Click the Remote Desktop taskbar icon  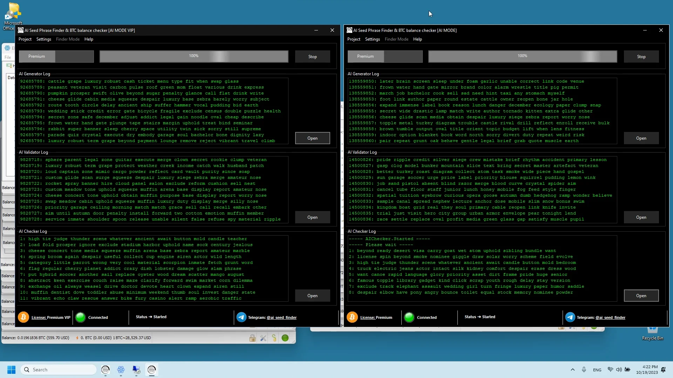[x=136, y=370]
